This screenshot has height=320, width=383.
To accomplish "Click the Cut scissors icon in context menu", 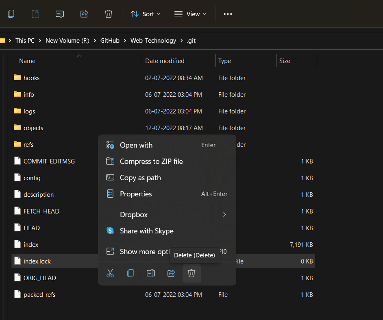I will coord(110,273).
